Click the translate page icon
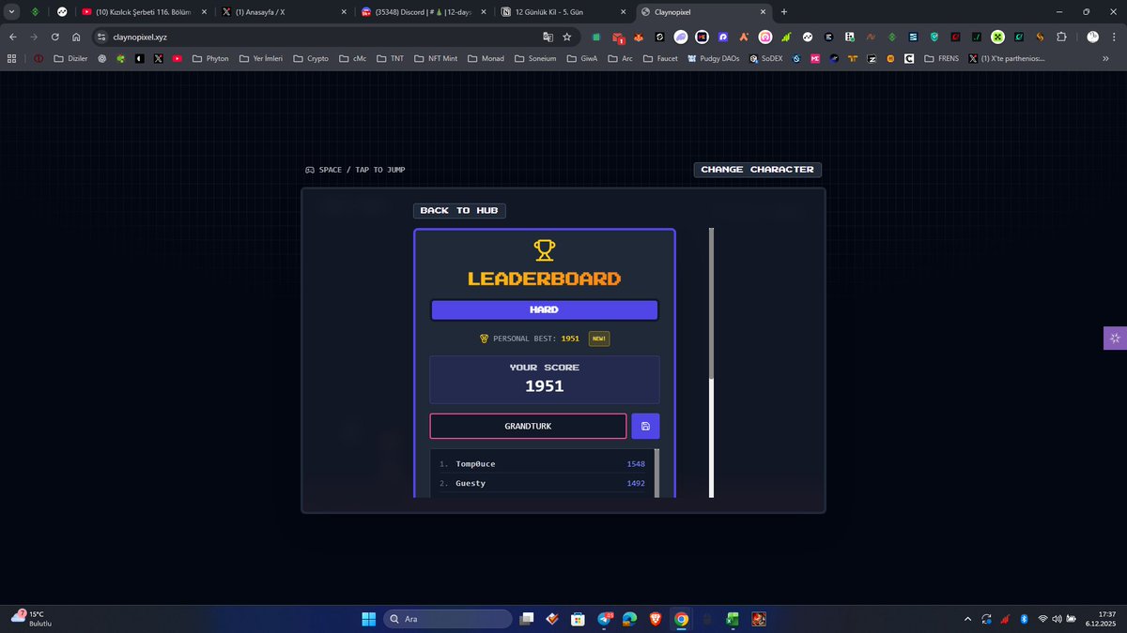This screenshot has height=633, width=1127. tap(548, 37)
